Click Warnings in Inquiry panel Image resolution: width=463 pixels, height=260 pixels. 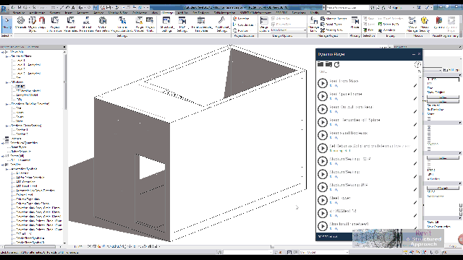387,30
